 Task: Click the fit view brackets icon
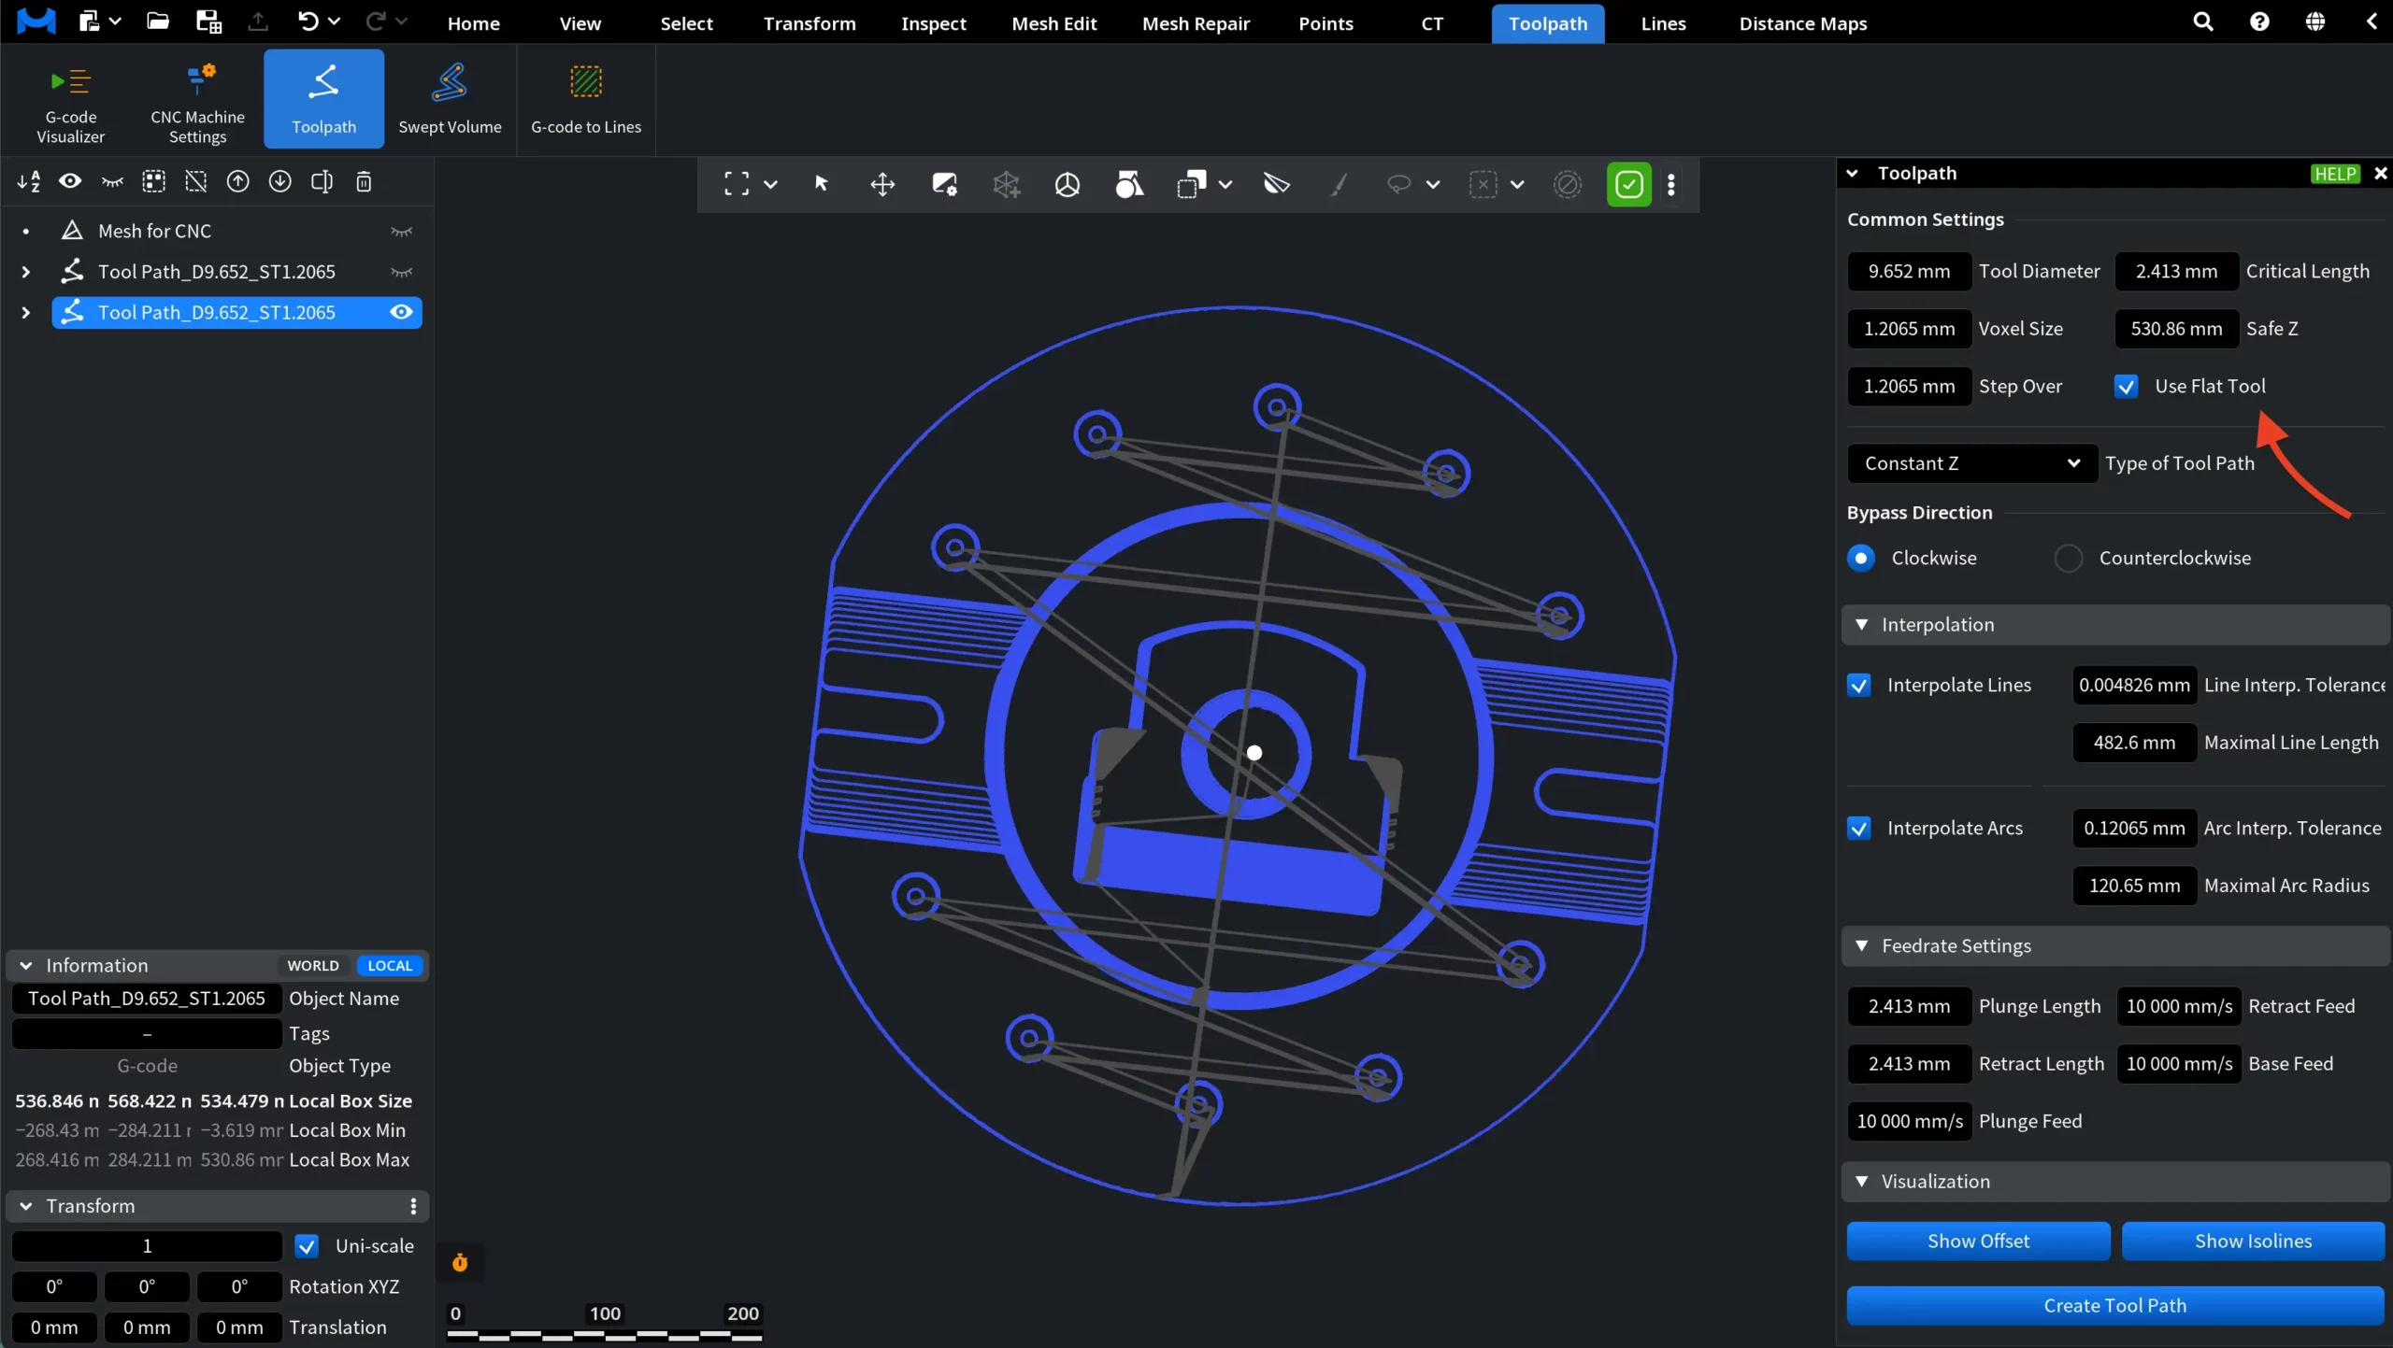(737, 184)
